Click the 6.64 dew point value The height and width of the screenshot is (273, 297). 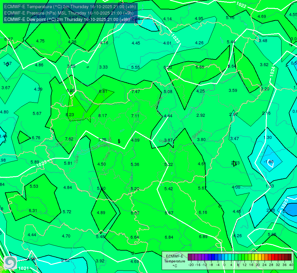tap(135, 237)
